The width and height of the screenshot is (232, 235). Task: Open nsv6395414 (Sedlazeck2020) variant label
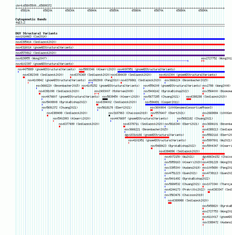tap(36, 42)
